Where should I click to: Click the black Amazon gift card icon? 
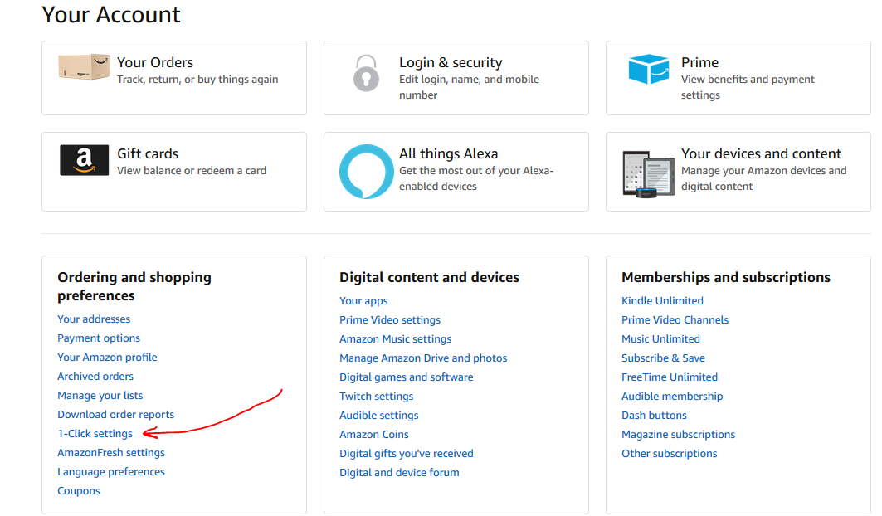coord(84,160)
